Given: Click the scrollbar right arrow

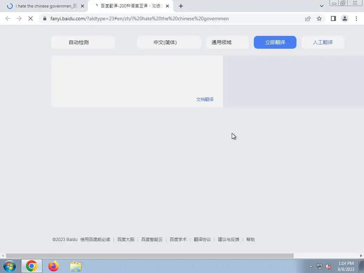Looking at the screenshot, I should coord(361,256).
